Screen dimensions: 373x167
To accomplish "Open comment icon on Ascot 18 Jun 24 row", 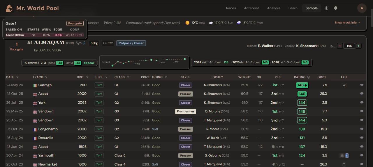I will (362, 147).
